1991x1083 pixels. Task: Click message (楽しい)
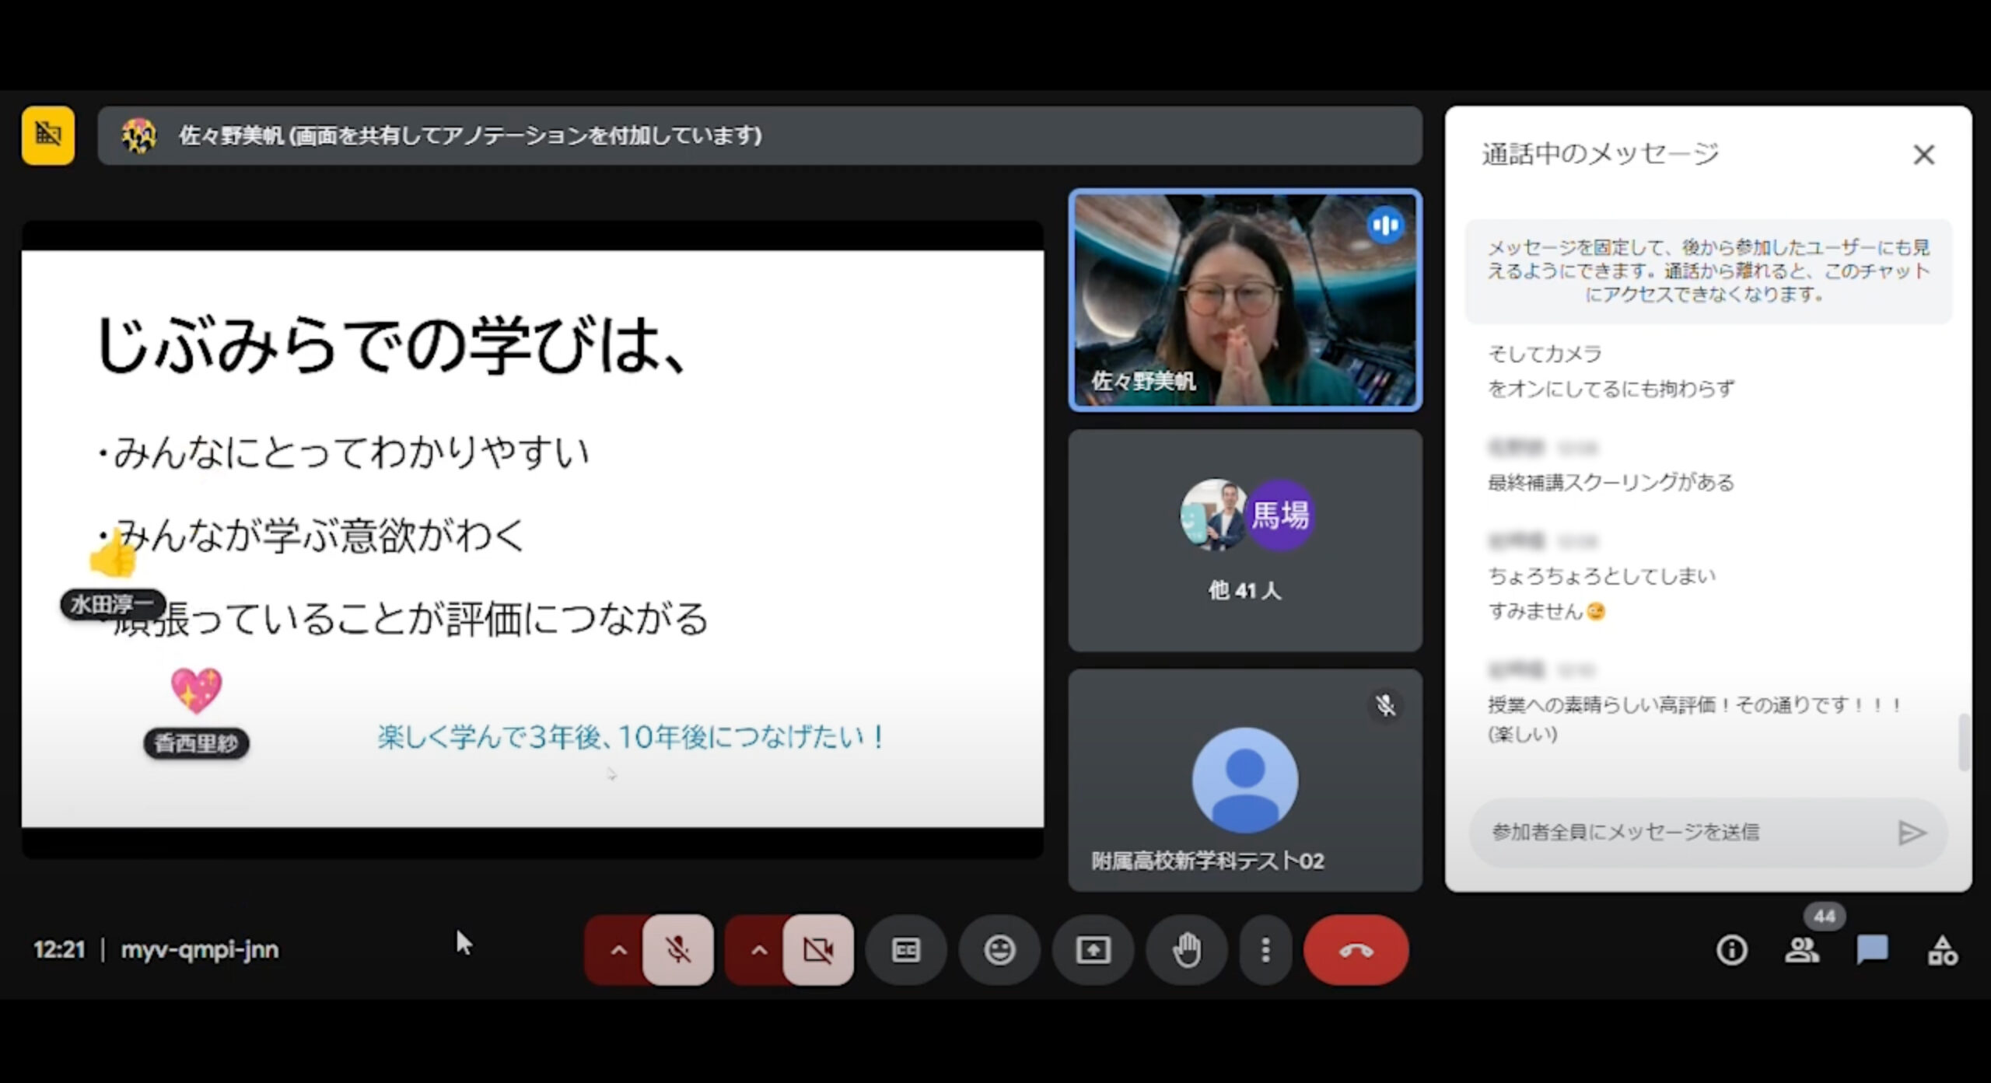1522,734
